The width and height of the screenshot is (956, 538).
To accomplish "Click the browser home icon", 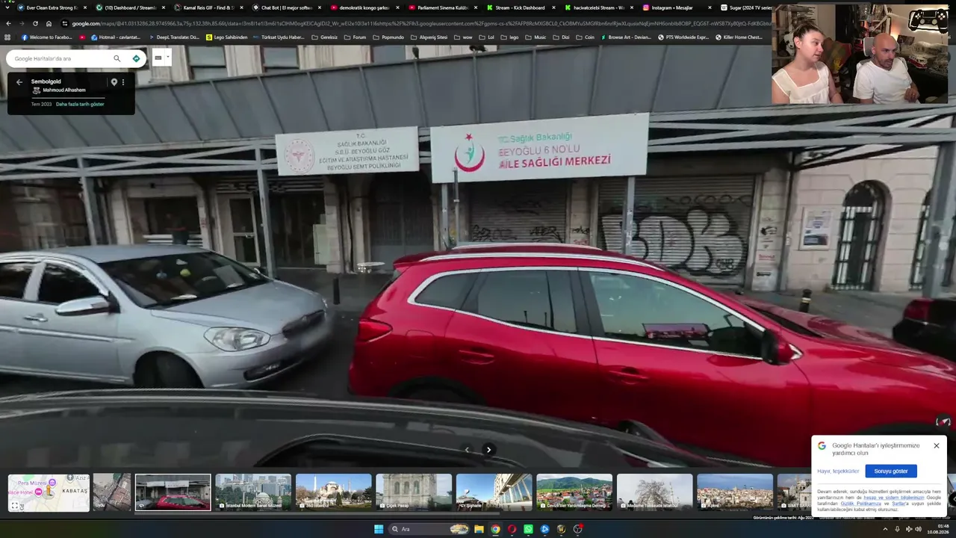I will click(49, 23).
